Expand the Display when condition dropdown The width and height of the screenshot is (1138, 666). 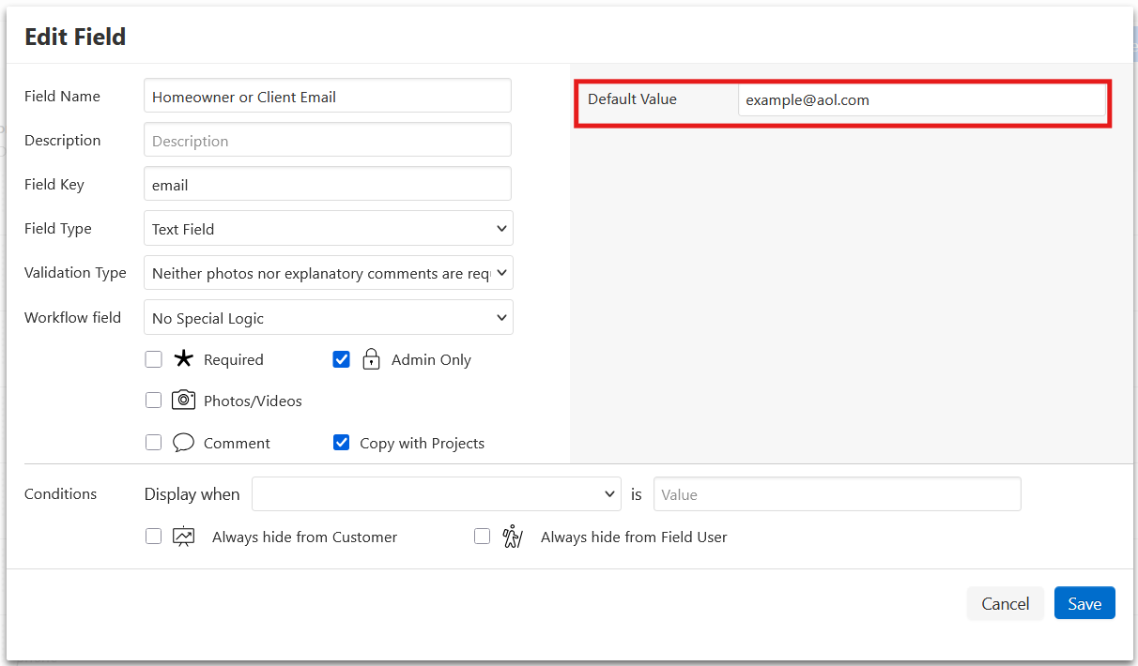click(x=436, y=494)
